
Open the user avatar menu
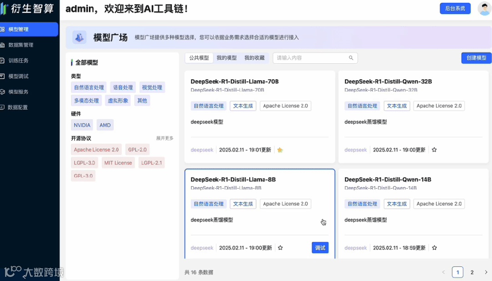point(484,9)
